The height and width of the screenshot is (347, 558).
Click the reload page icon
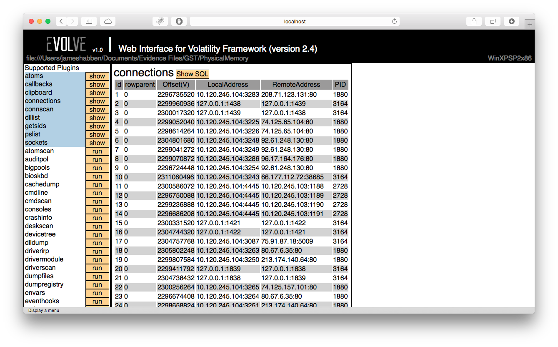click(x=394, y=21)
